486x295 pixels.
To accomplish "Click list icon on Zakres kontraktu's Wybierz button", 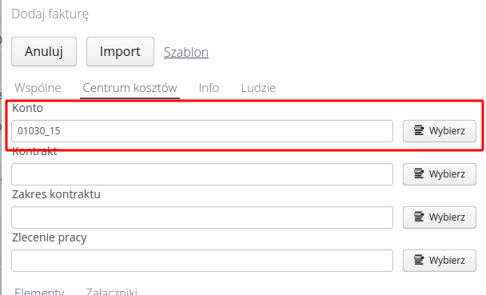I will pos(419,217).
